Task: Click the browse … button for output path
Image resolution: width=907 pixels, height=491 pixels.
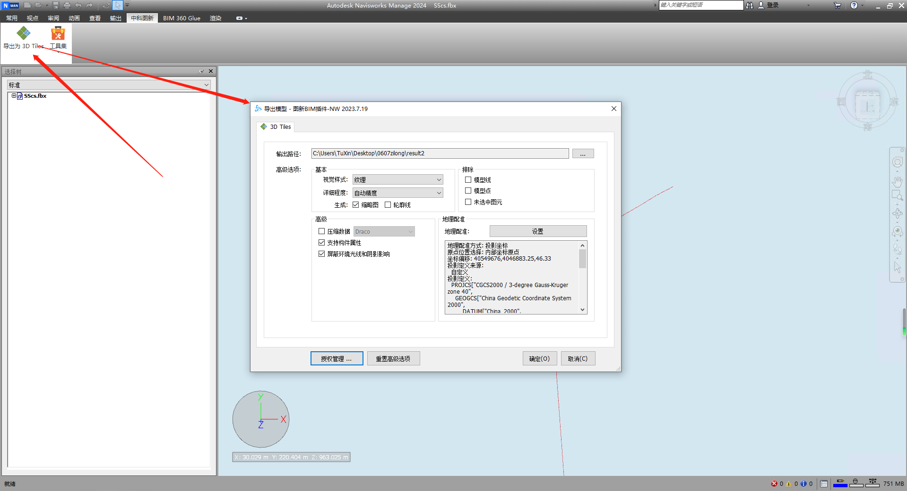Action: click(x=583, y=153)
